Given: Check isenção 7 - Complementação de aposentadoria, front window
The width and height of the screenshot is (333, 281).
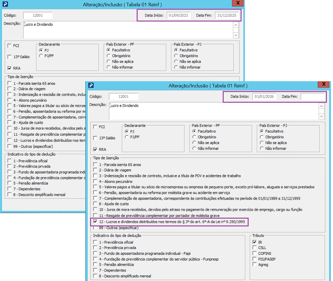Looking at the screenshot, I should click(95, 198).
